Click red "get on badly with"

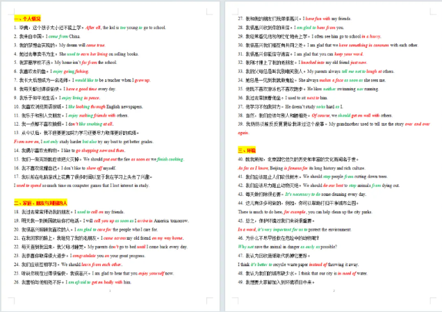(107, 282)
